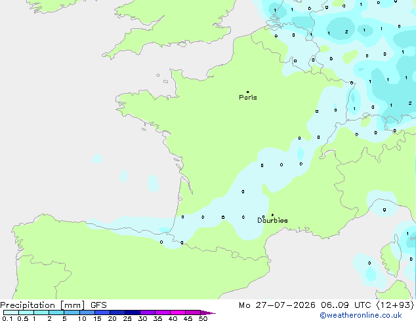Click the 06..09 UTC time text
Image resolution: width=416 pixels, height=321 pixels.
[346, 305]
